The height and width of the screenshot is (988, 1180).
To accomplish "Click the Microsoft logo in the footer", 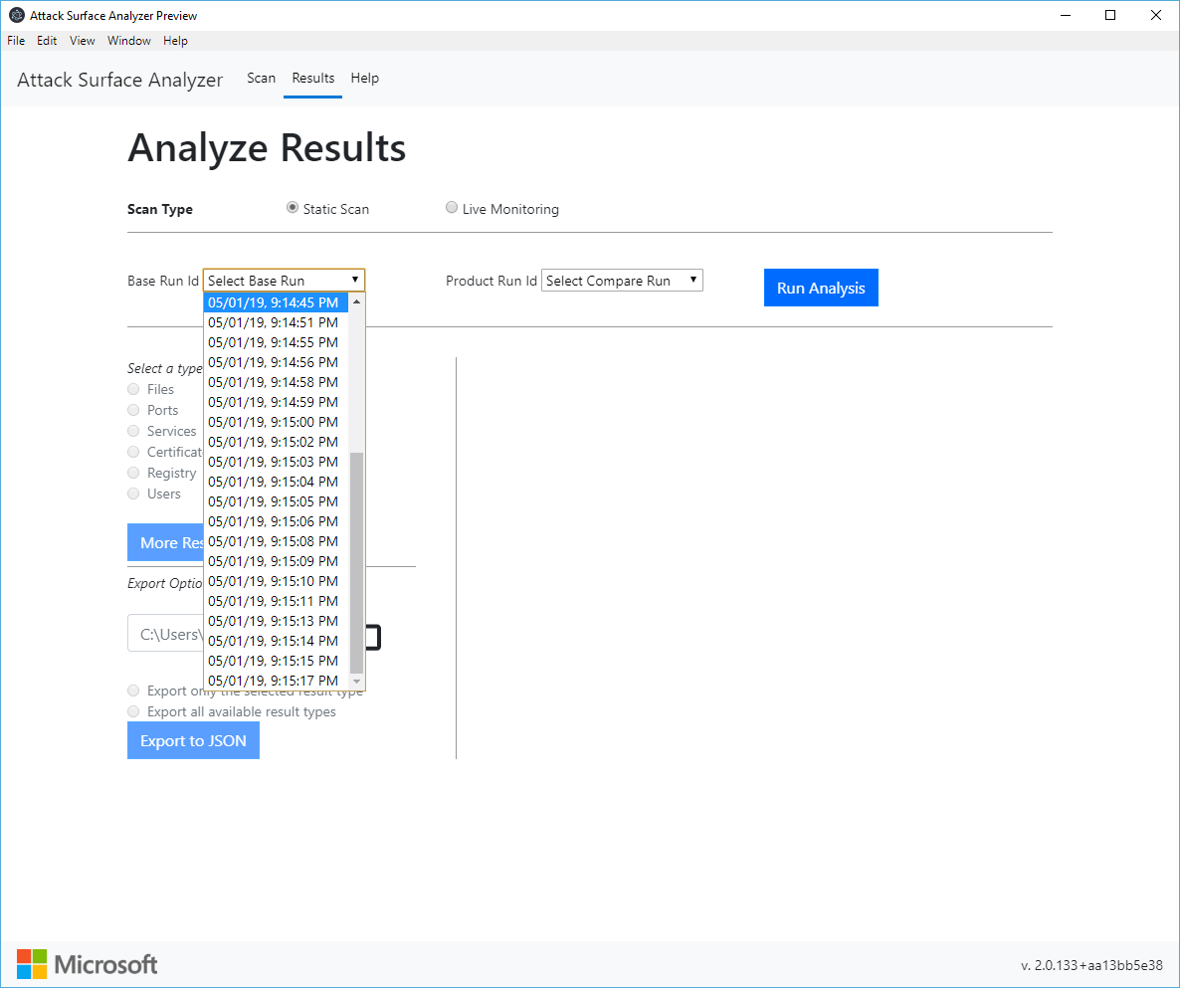I will [87, 963].
